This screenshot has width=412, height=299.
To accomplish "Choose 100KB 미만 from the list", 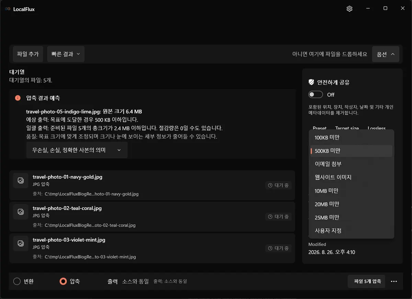I will point(351,138).
